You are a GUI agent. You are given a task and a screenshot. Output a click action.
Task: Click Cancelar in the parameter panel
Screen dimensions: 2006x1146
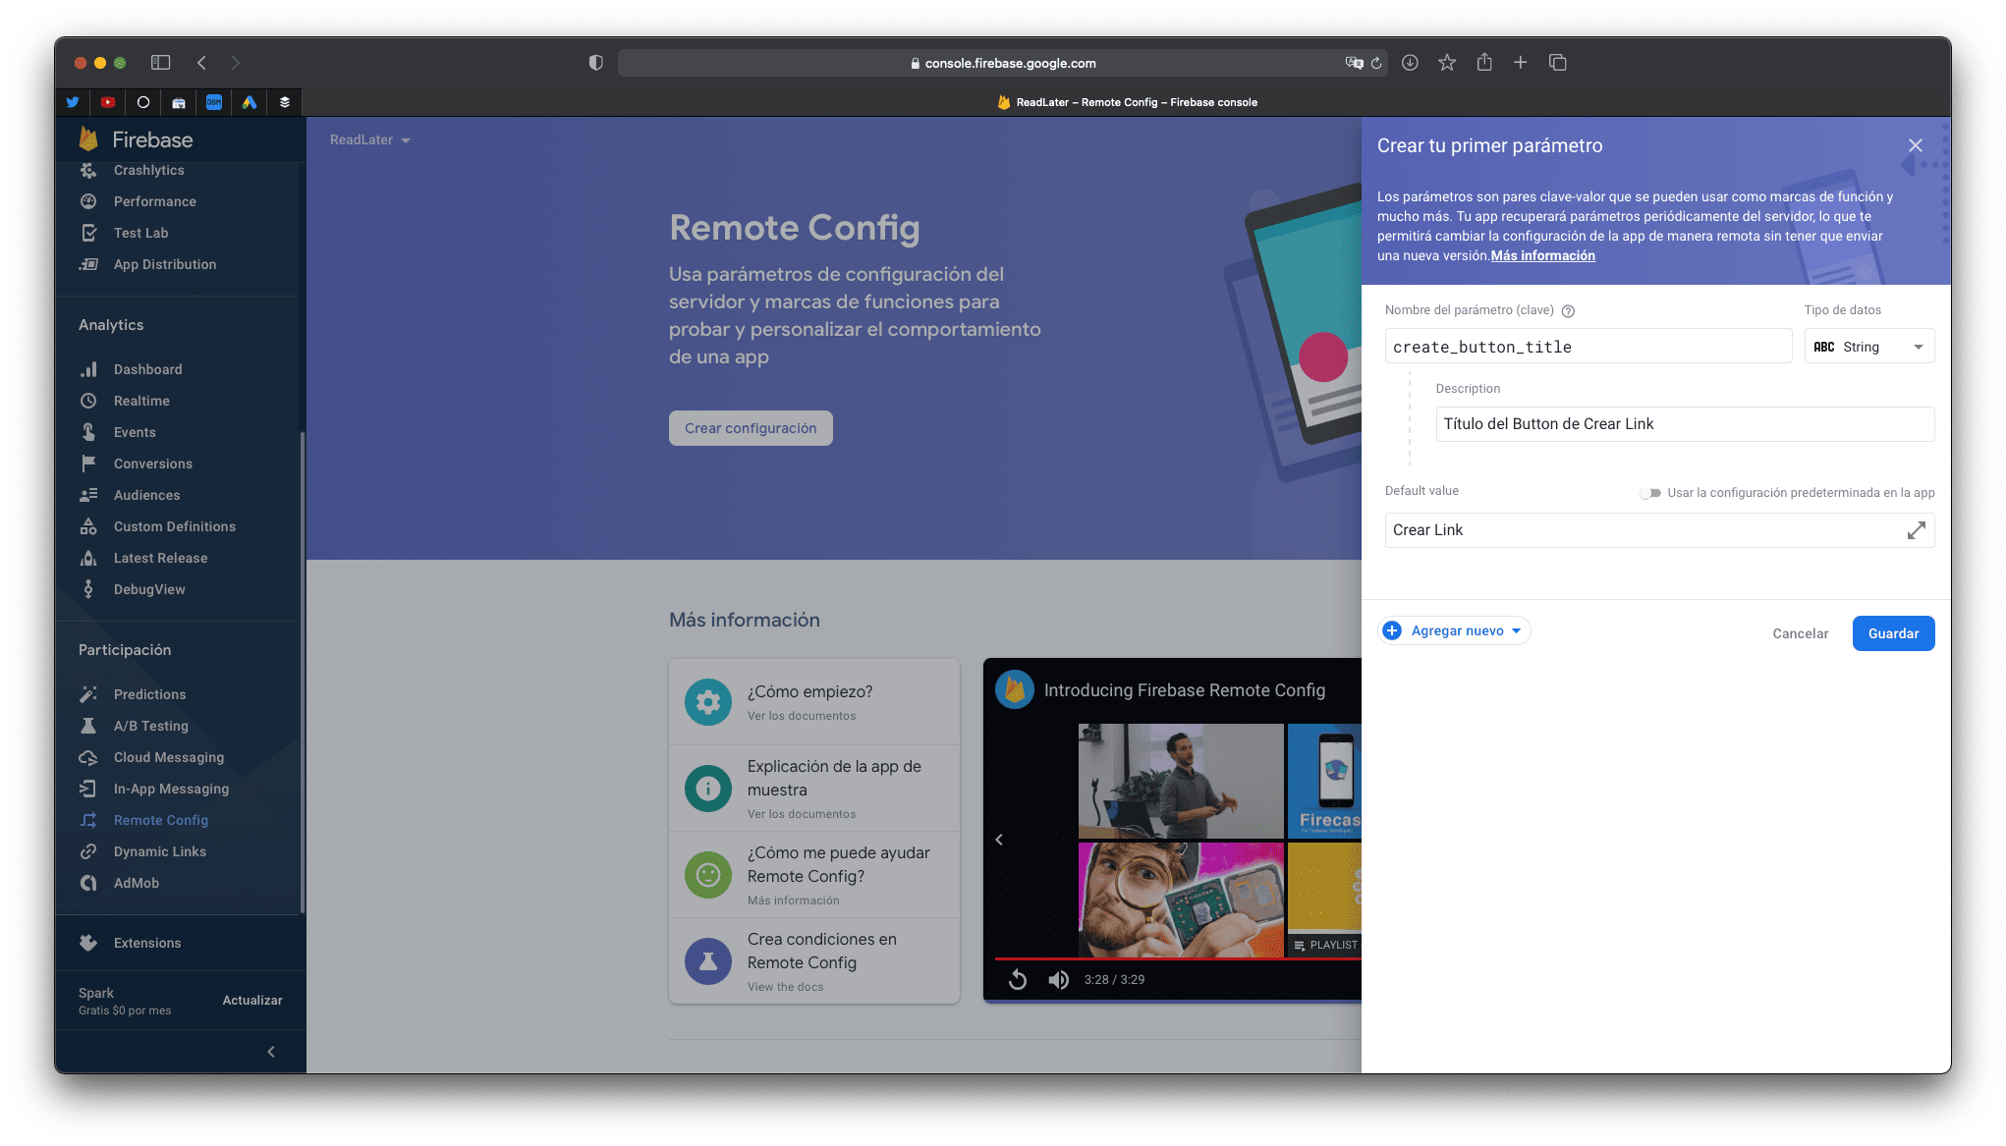click(x=1800, y=633)
